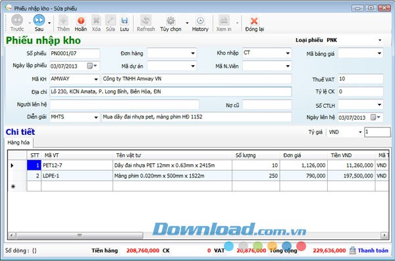Click the Tỷ lệ CK field
Screen dimensions: 395x261
coord(360,91)
